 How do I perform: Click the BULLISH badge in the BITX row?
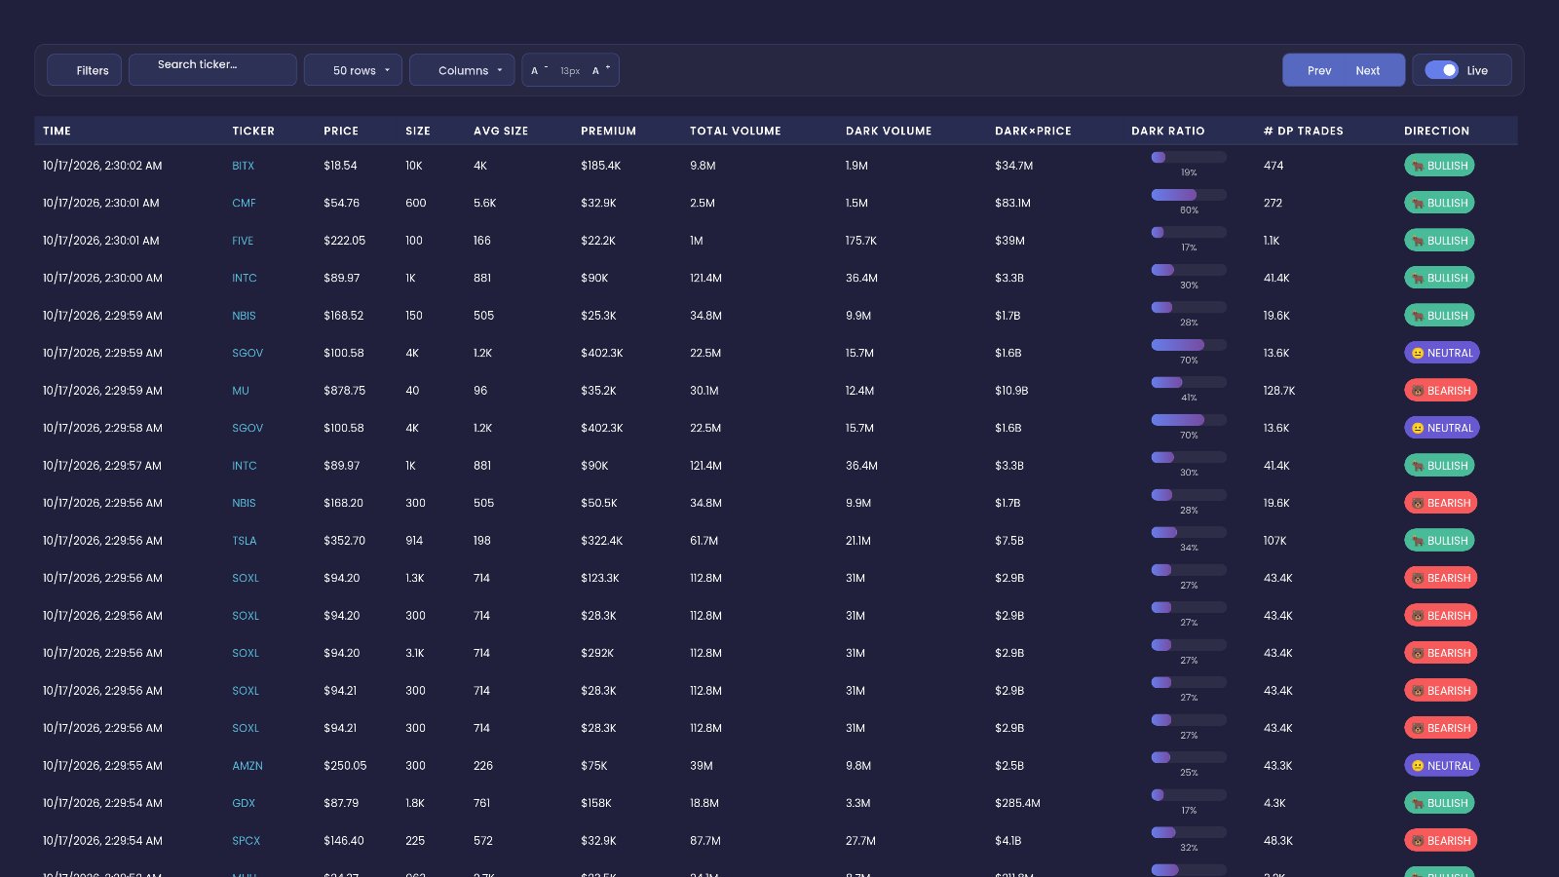[1439, 166]
